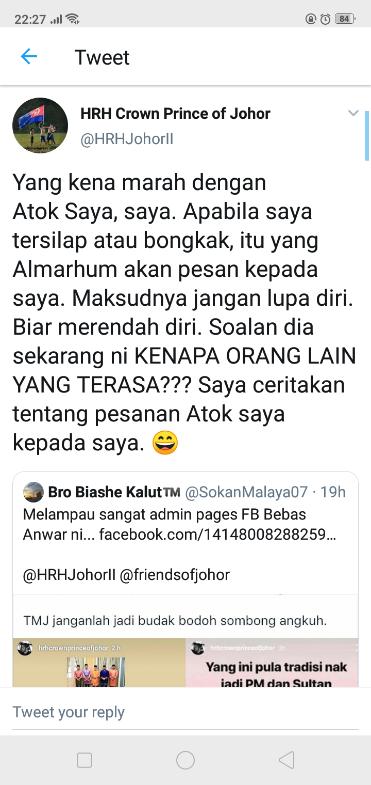Open HRH Crown Prince of Johor avatar
371x785 pixels.
coord(40,125)
